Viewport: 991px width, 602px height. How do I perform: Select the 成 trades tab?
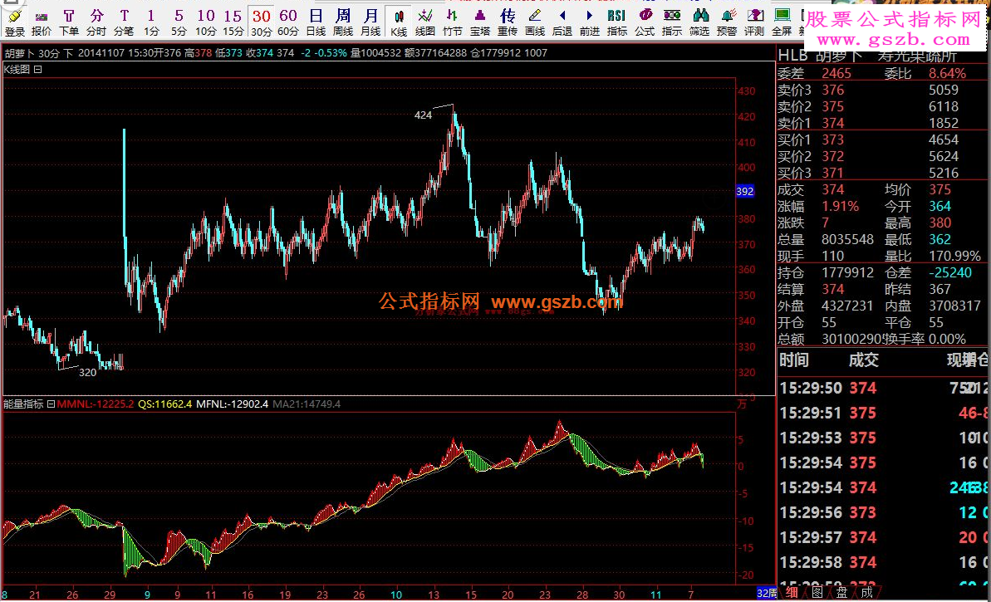coord(866,593)
